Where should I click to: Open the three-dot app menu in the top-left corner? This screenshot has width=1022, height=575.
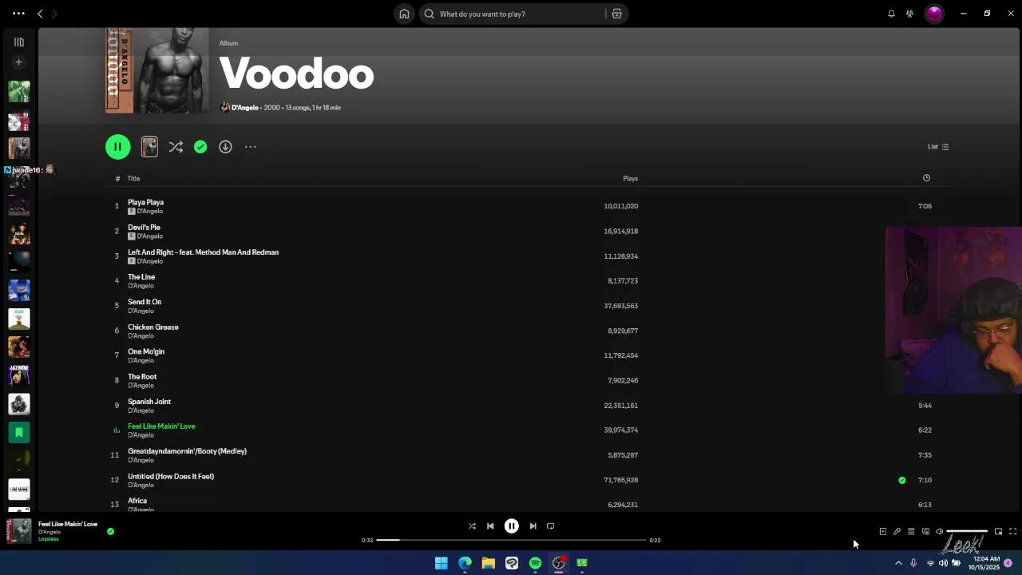pos(18,14)
